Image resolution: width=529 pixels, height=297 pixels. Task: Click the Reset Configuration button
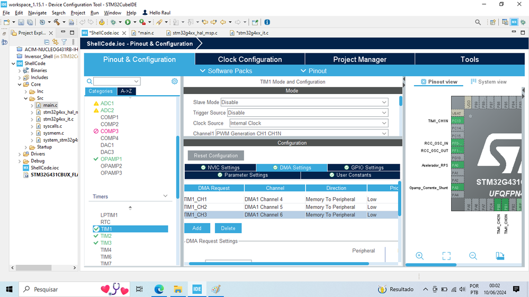tap(216, 155)
